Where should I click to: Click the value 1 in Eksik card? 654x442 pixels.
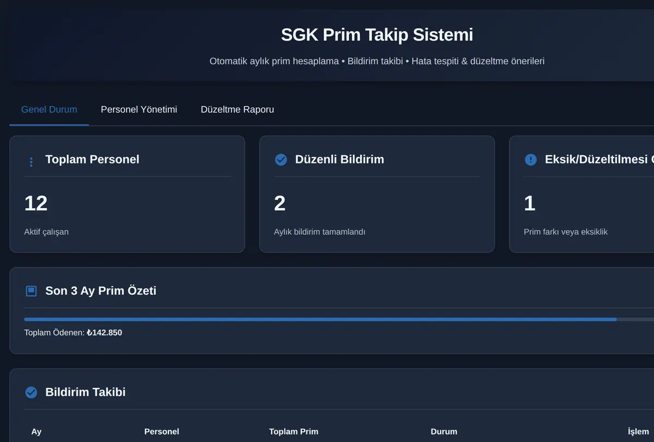tap(529, 203)
